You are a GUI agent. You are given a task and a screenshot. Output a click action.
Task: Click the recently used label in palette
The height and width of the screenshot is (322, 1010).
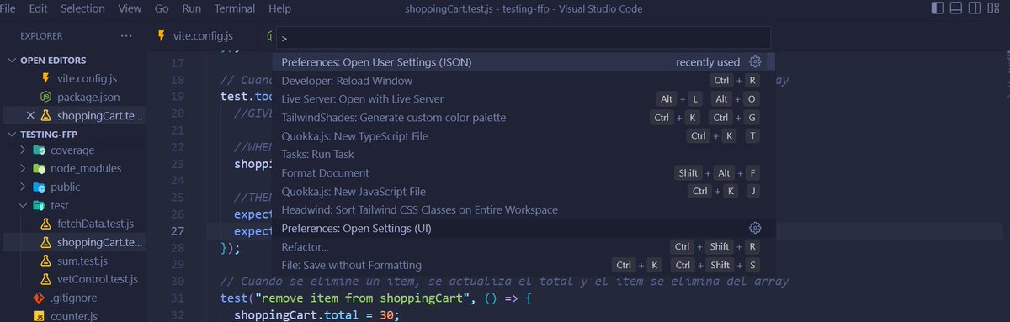pos(708,62)
